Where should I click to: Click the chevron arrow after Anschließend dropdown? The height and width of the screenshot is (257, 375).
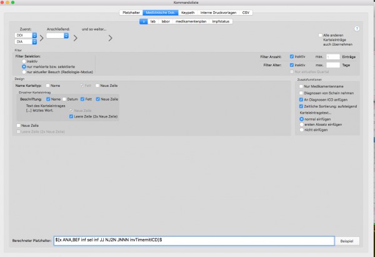pyautogui.click(x=76, y=38)
